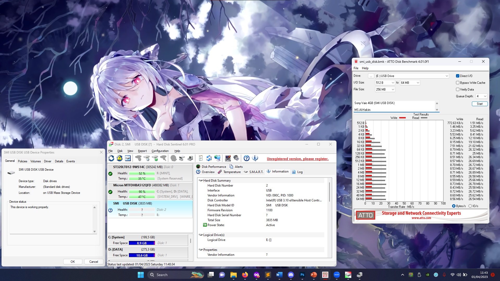This screenshot has height=281, width=500.
Task: Click the www.atto.com banner link
Action: (421, 218)
